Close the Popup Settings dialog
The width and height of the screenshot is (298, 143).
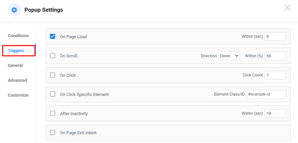pyautogui.click(x=287, y=8)
